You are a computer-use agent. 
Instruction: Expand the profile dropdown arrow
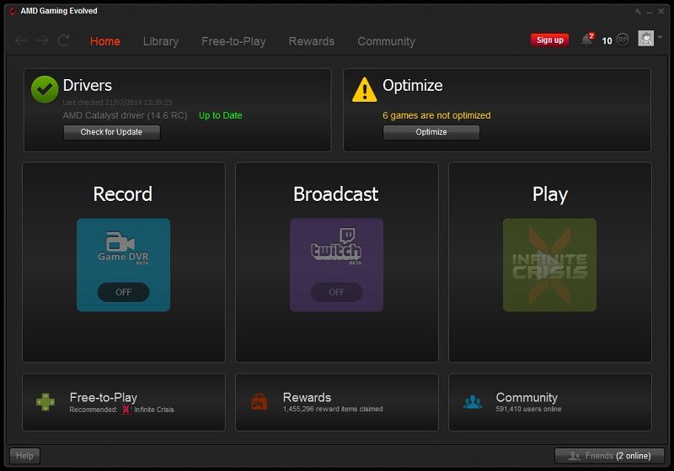(x=660, y=37)
